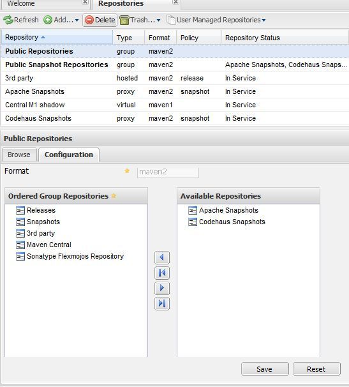The height and width of the screenshot is (387, 349).
Task: Save the group configuration
Action: [265, 369]
